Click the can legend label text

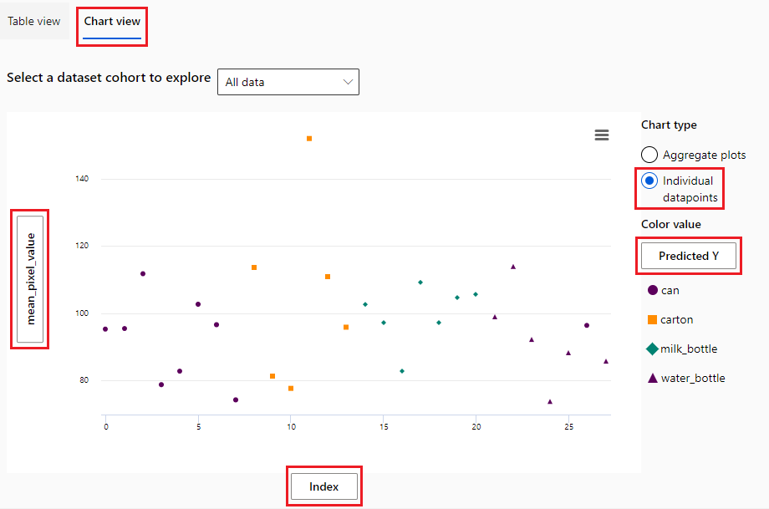(670, 290)
